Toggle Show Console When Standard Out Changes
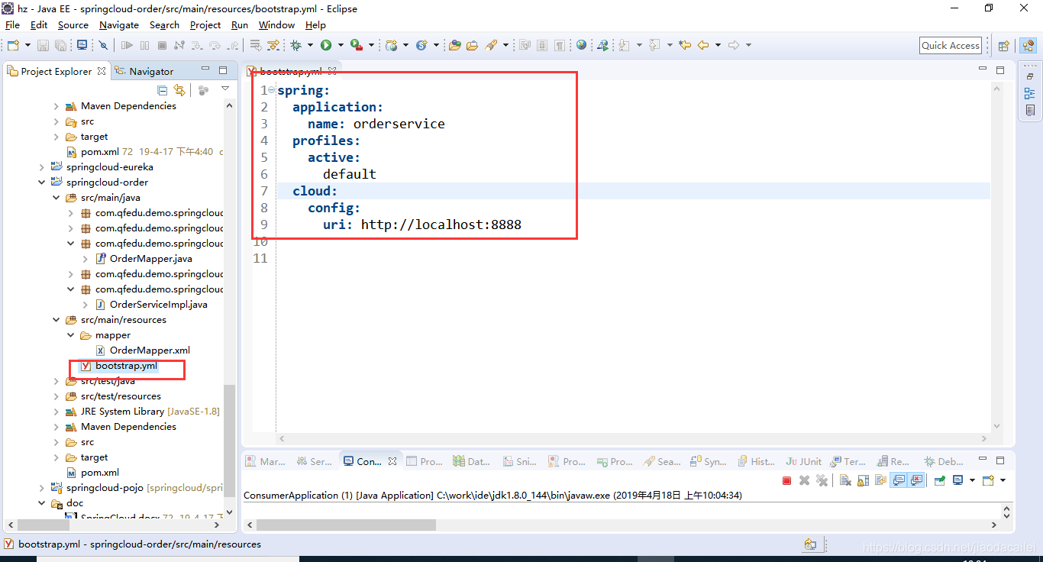 click(899, 480)
